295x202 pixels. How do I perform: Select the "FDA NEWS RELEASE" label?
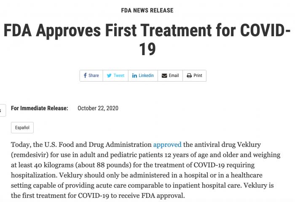point(147,10)
